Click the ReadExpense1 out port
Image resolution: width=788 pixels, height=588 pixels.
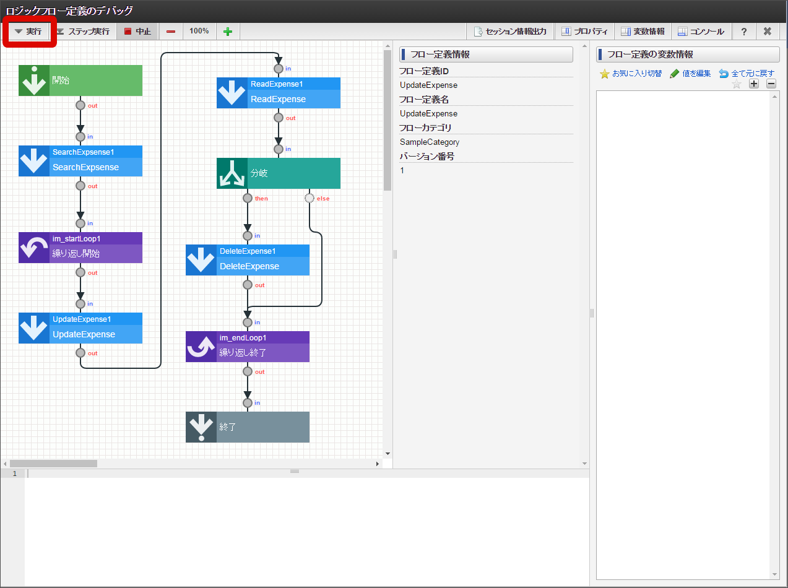[279, 118]
